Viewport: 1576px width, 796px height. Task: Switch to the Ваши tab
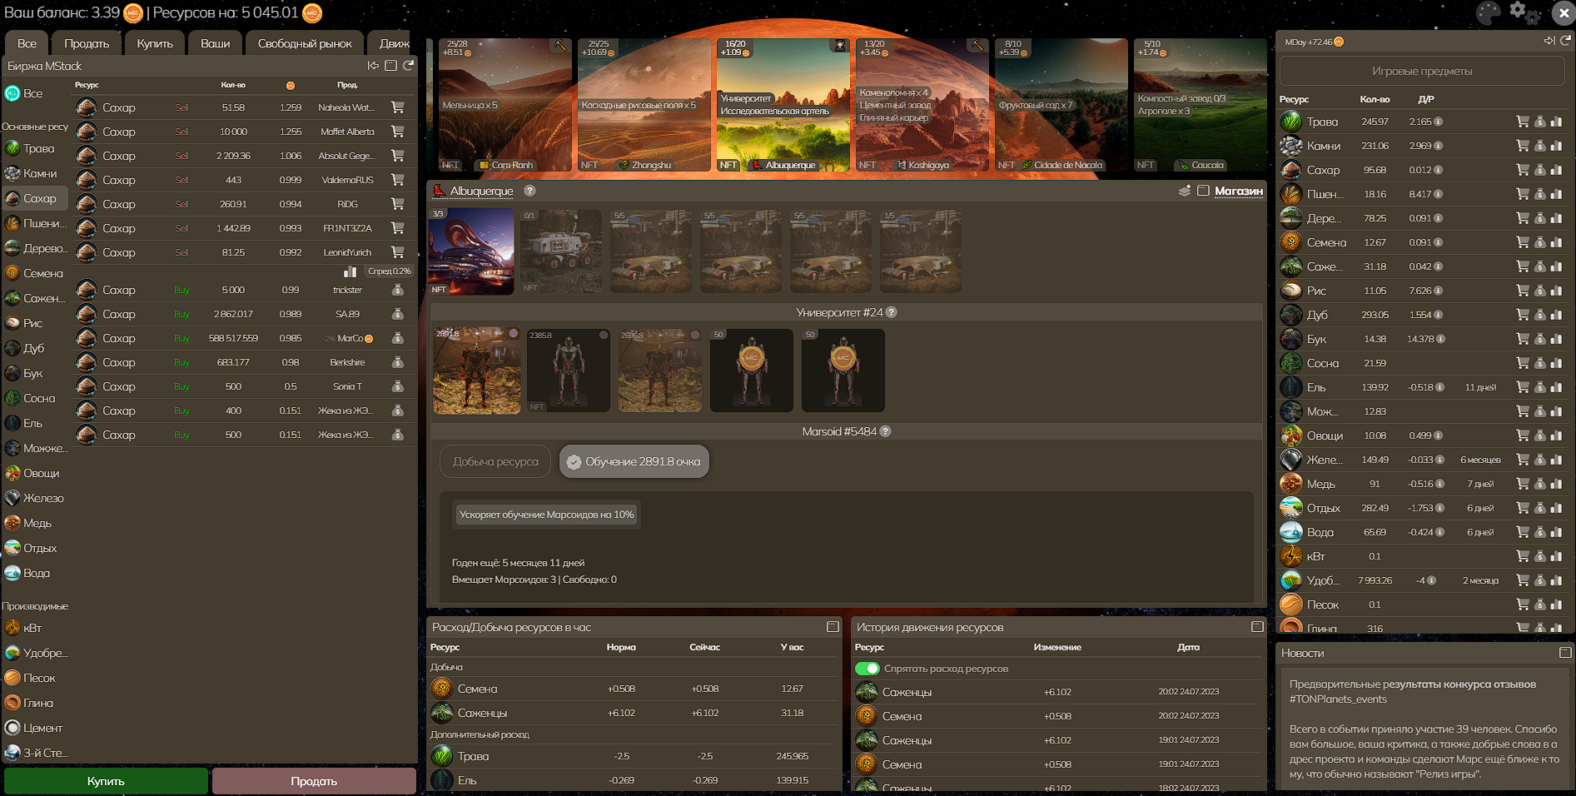(215, 43)
